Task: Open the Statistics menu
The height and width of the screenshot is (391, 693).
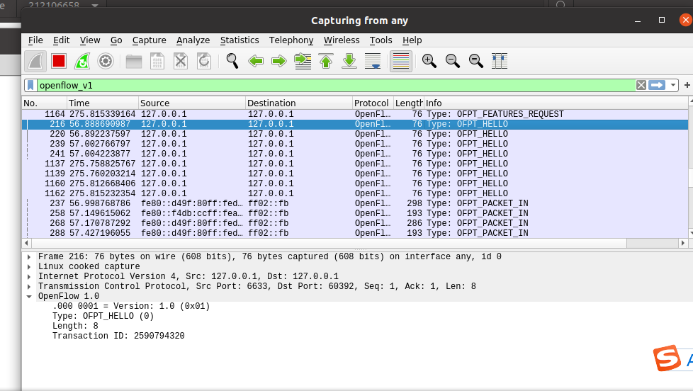Action: 240,40
